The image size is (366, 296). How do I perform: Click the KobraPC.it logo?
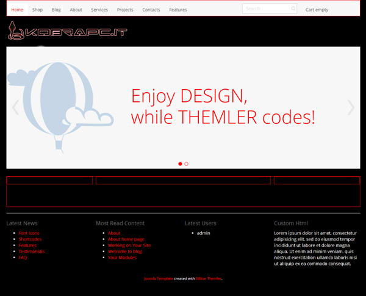point(68,31)
